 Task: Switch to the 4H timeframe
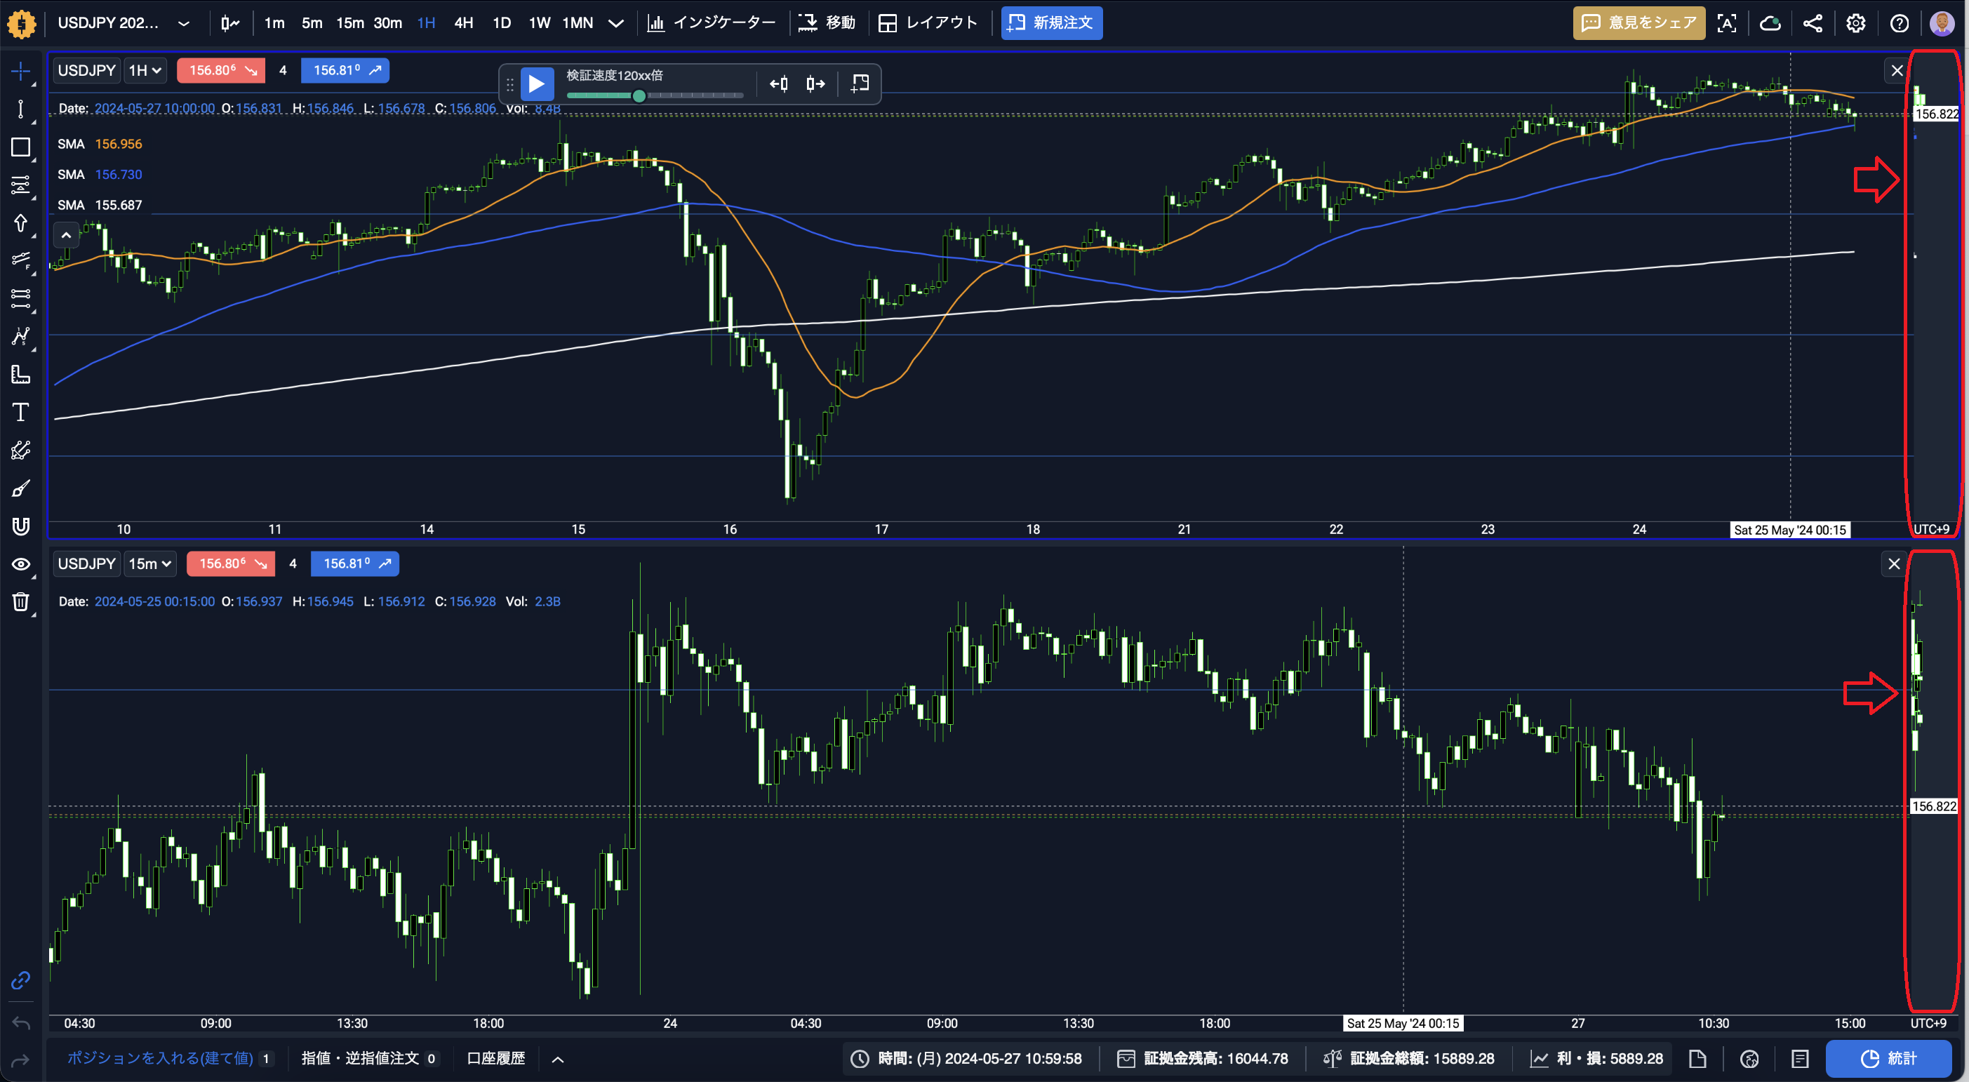pyautogui.click(x=463, y=23)
